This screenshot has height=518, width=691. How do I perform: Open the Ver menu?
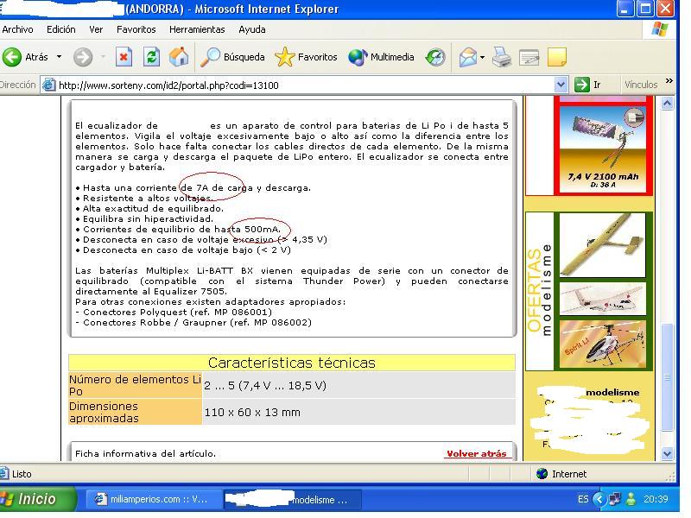pos(96,29)
